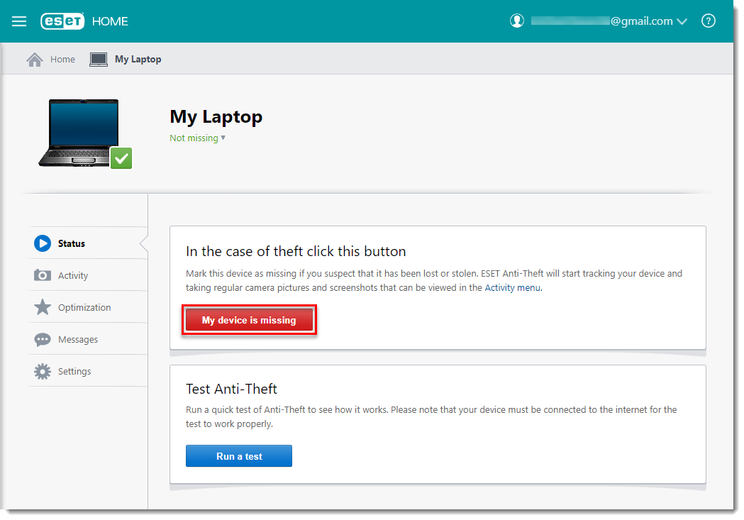Open the hamburger main menu
This screenshot has height=520, width=744.
[19, 21]
